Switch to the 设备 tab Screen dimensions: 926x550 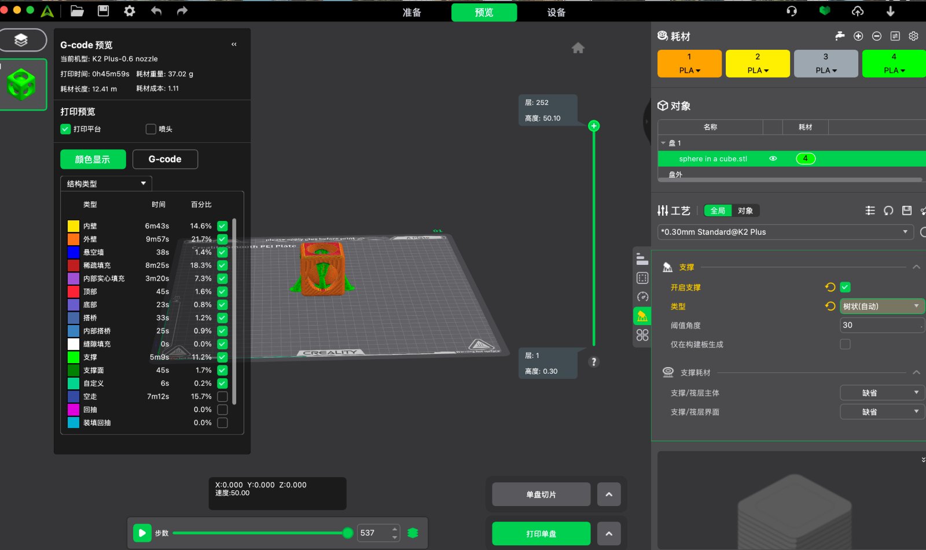tap(556, 12)
